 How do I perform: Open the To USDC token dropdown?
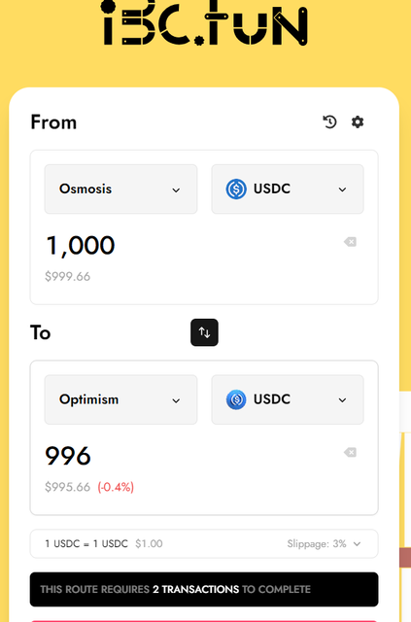pos(288,399)
